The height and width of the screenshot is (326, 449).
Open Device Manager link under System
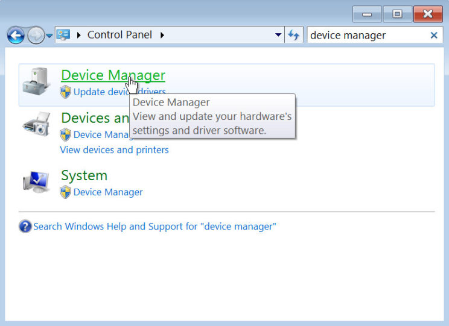[108, 192]
